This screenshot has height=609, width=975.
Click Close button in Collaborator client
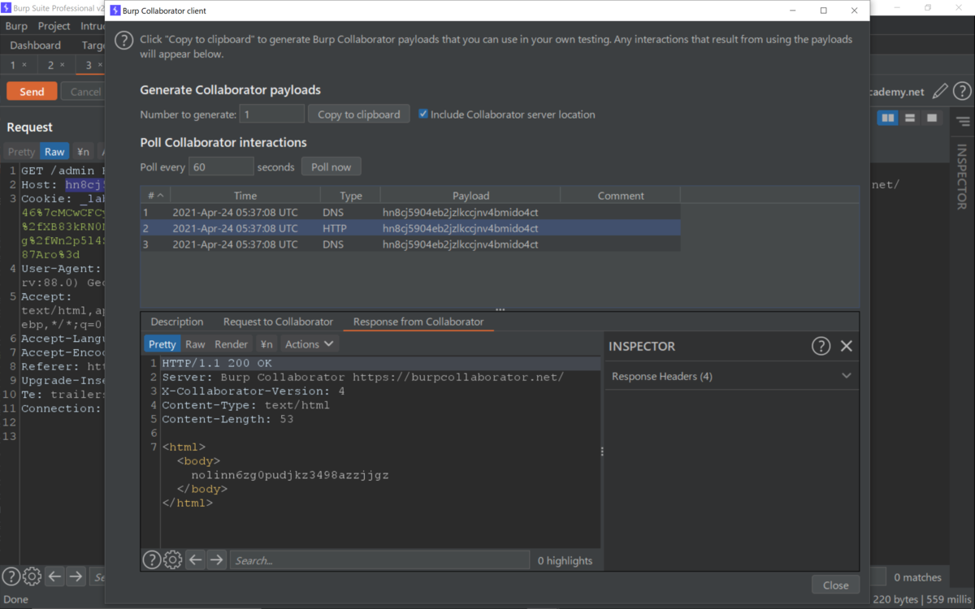[835, 585]
